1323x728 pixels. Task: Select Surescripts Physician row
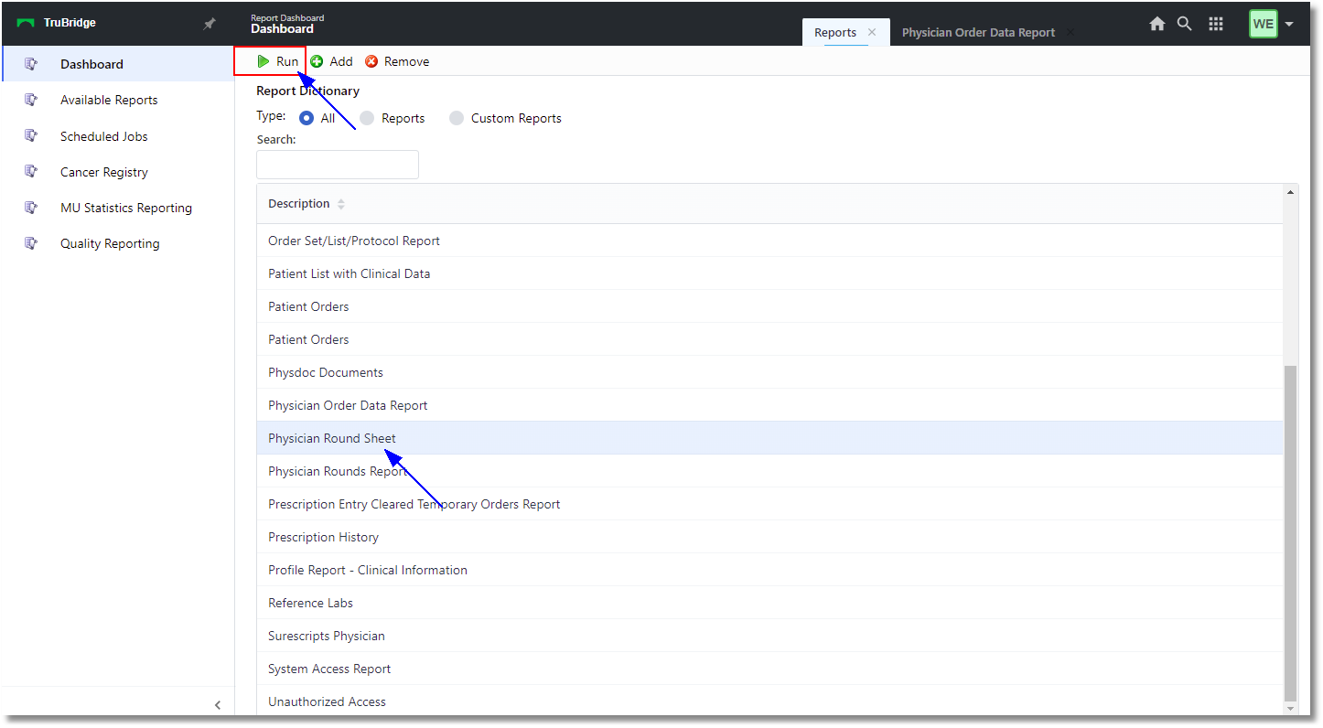pos(769,636)
